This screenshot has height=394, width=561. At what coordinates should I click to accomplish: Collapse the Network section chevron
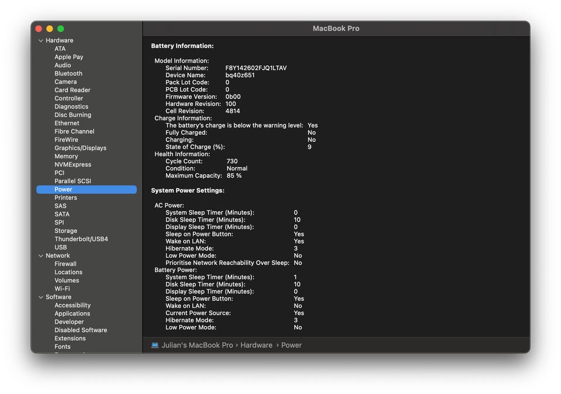pyautogui.click(x=41, y=255)
